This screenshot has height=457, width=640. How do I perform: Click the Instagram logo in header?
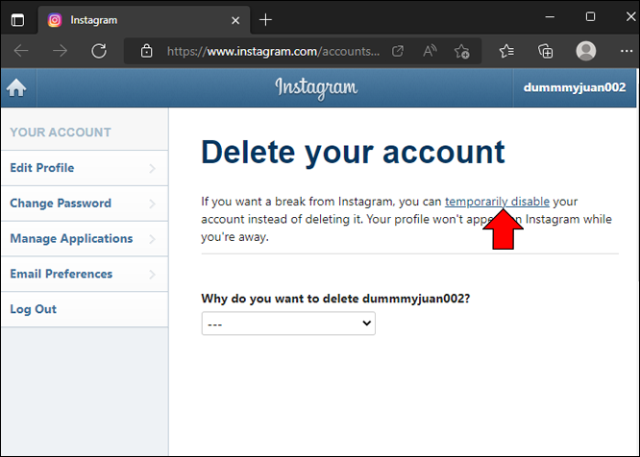coord(316,88)
